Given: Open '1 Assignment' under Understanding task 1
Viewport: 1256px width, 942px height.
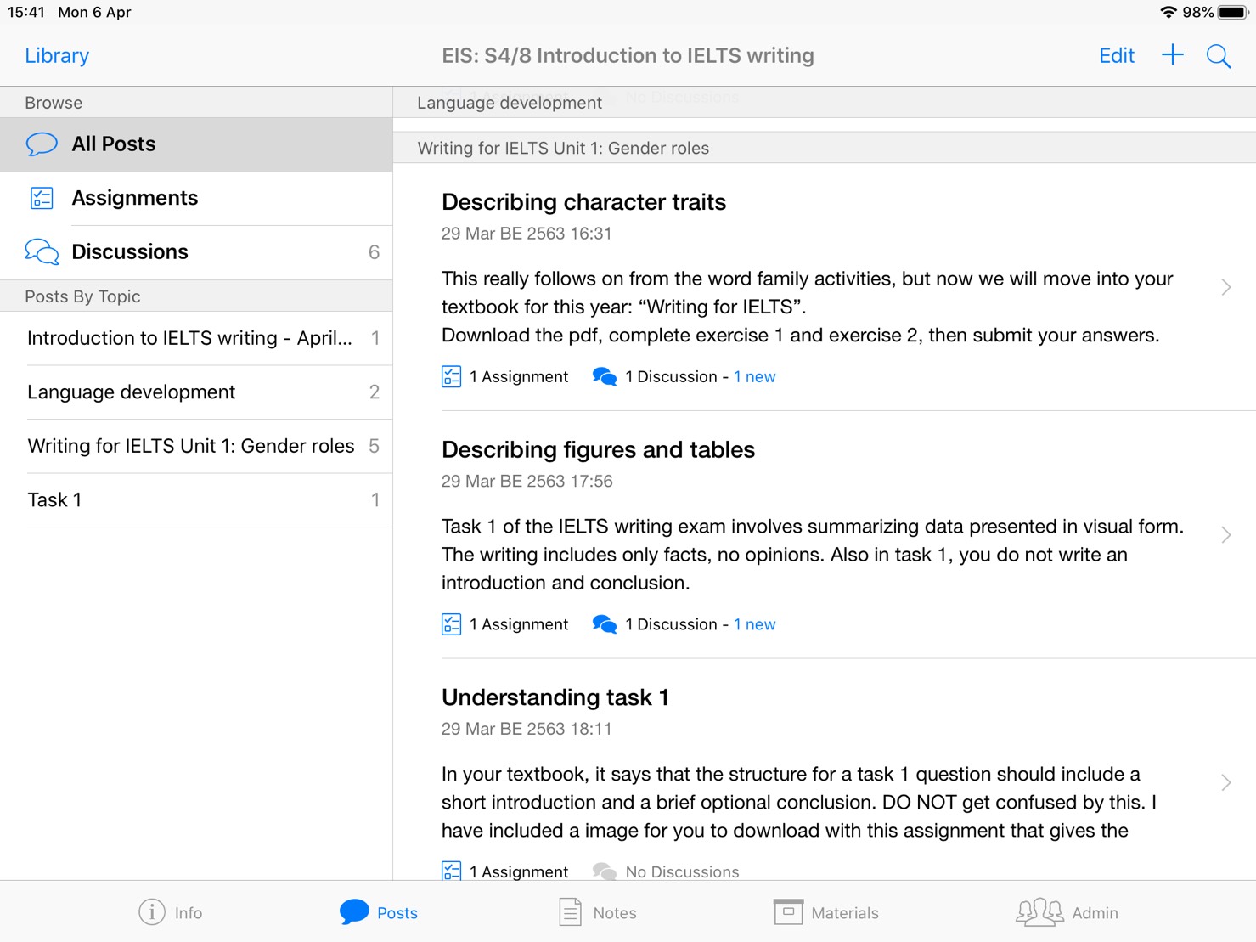Looking at the screenshot, I should tap(519, 871).
